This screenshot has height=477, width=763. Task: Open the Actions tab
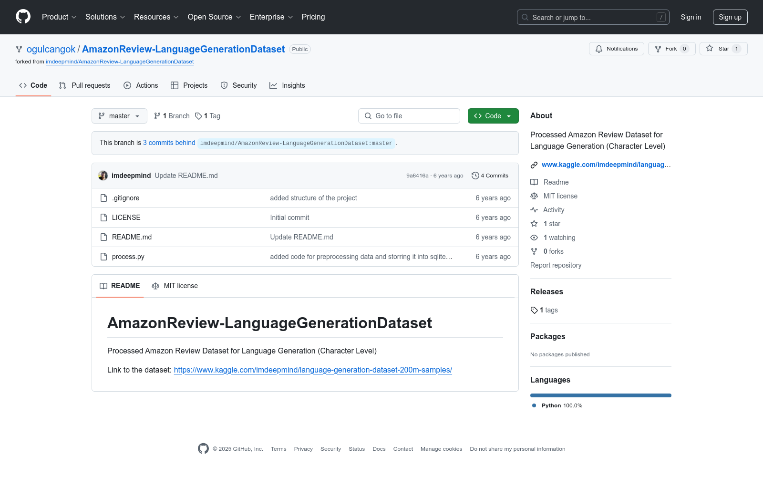(141, 85)
